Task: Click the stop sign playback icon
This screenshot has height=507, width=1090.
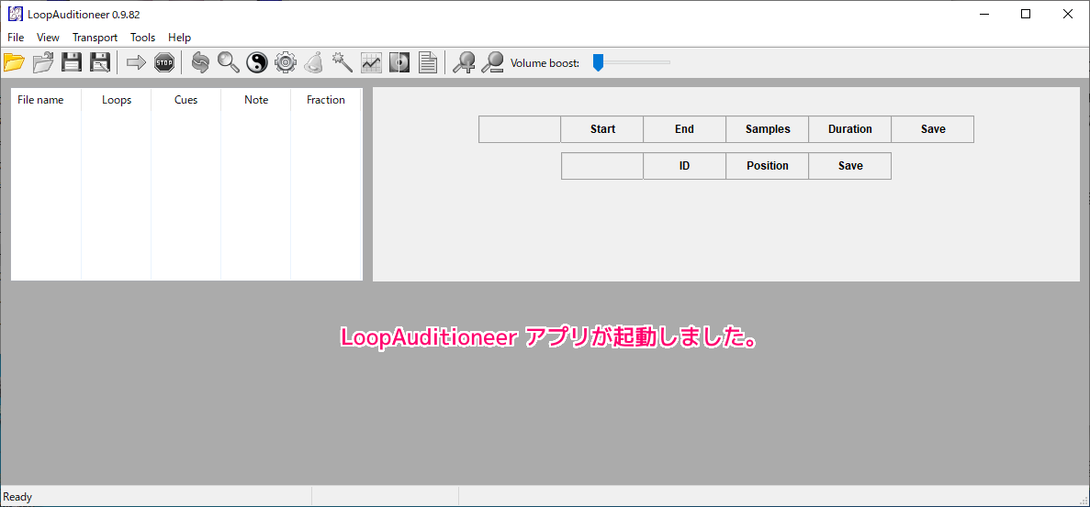Action: pos(164,62)
